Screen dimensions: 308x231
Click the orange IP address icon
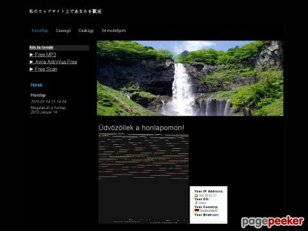[x=196, y=196]
